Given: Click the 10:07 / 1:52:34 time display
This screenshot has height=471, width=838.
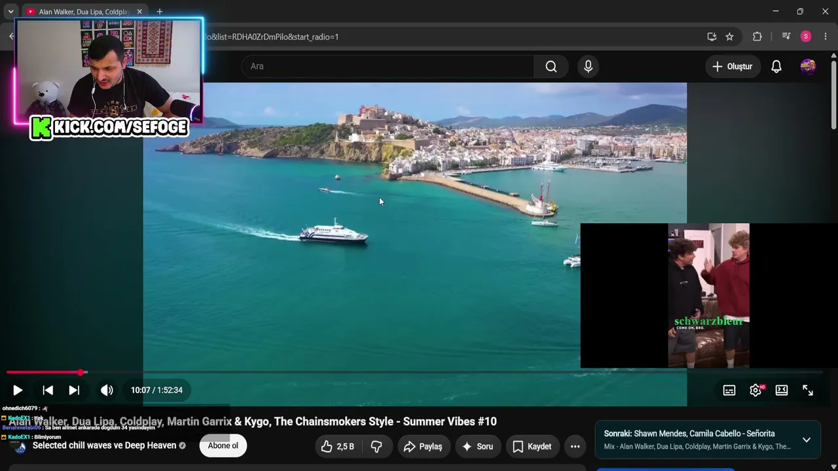Looking at the screenshot, I should point(156,390).
